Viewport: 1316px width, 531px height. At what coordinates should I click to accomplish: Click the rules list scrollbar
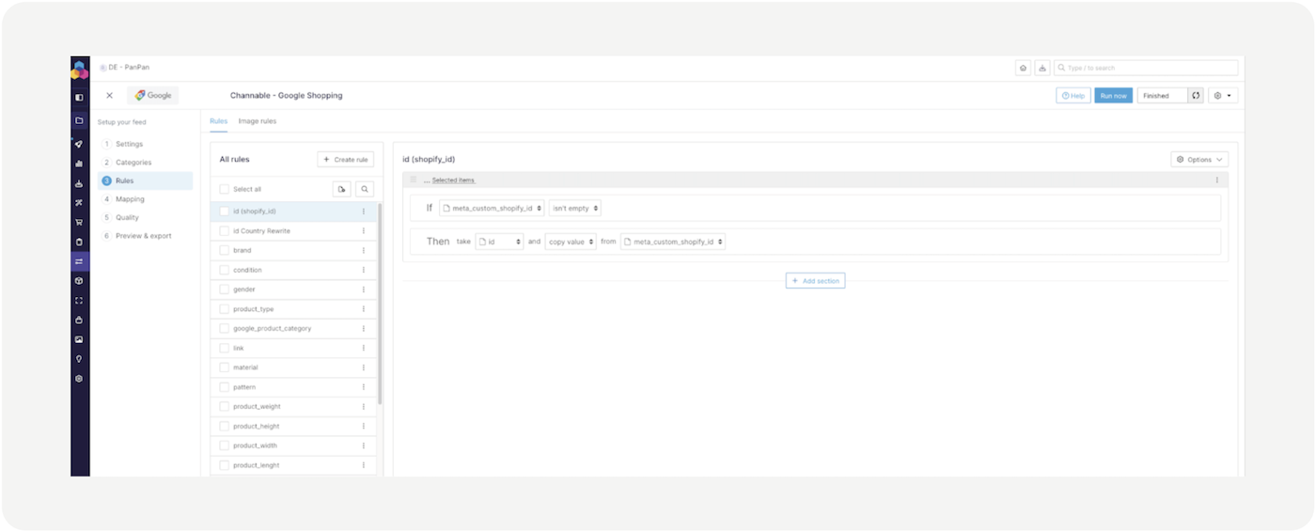pos(380,303)
